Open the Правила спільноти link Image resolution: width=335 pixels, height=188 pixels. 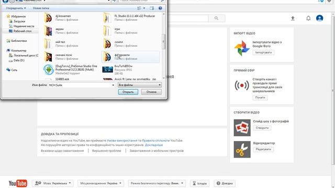[x=156, y=140]
